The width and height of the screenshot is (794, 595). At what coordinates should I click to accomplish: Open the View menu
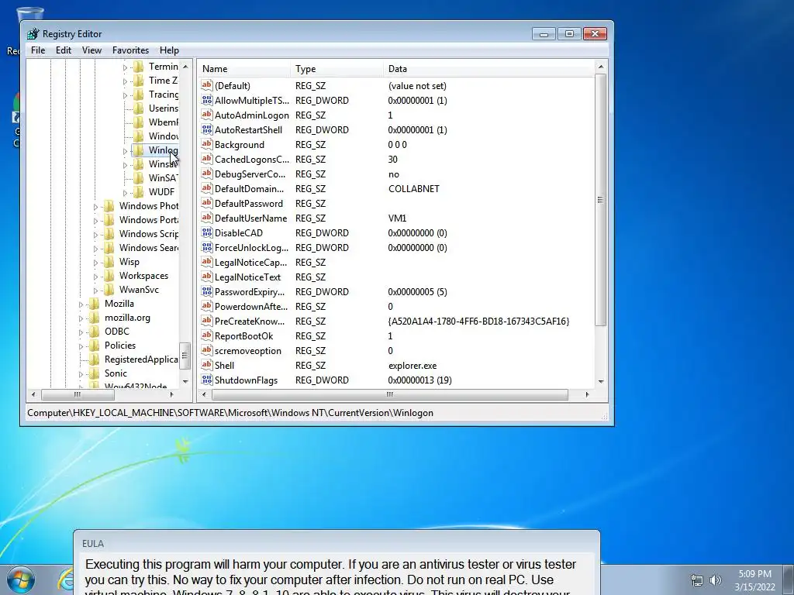91,50
